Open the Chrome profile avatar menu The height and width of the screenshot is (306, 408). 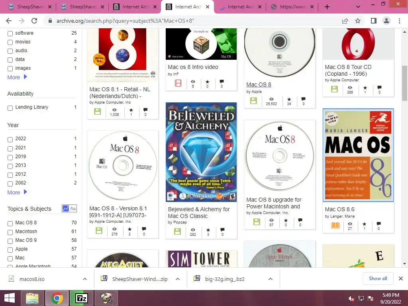pos(386,21)
